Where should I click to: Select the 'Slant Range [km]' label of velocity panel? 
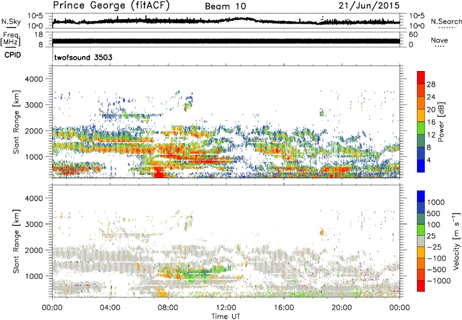click(x=16, y=241)
